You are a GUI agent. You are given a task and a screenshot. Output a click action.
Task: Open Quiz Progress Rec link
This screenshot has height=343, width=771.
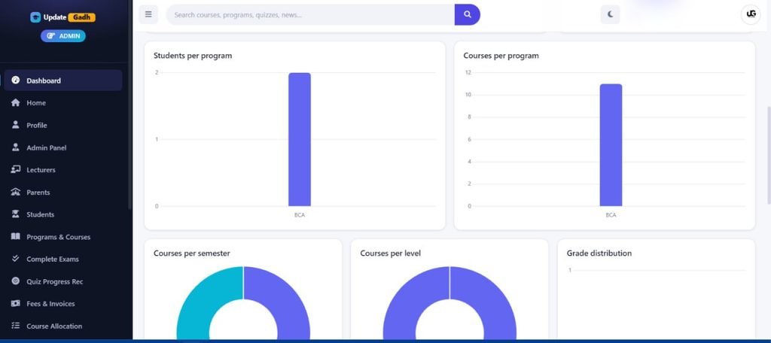click(63, 281)
